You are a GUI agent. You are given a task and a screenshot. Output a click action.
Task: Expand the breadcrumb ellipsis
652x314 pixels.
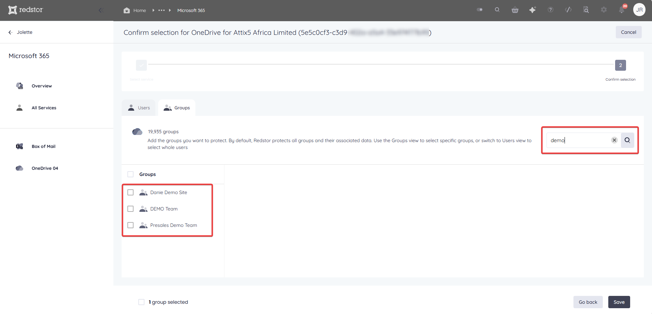(162, 10)
